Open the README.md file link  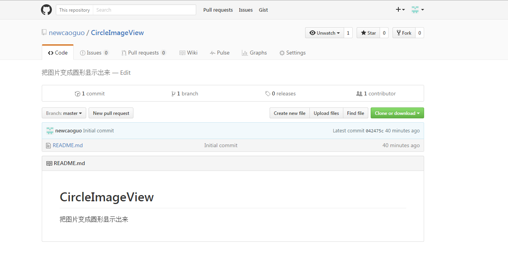[68, 146]
